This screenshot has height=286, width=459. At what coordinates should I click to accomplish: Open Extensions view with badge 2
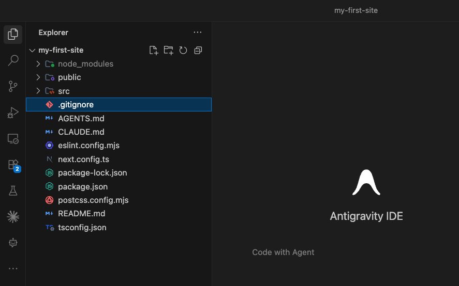point(13,165)
